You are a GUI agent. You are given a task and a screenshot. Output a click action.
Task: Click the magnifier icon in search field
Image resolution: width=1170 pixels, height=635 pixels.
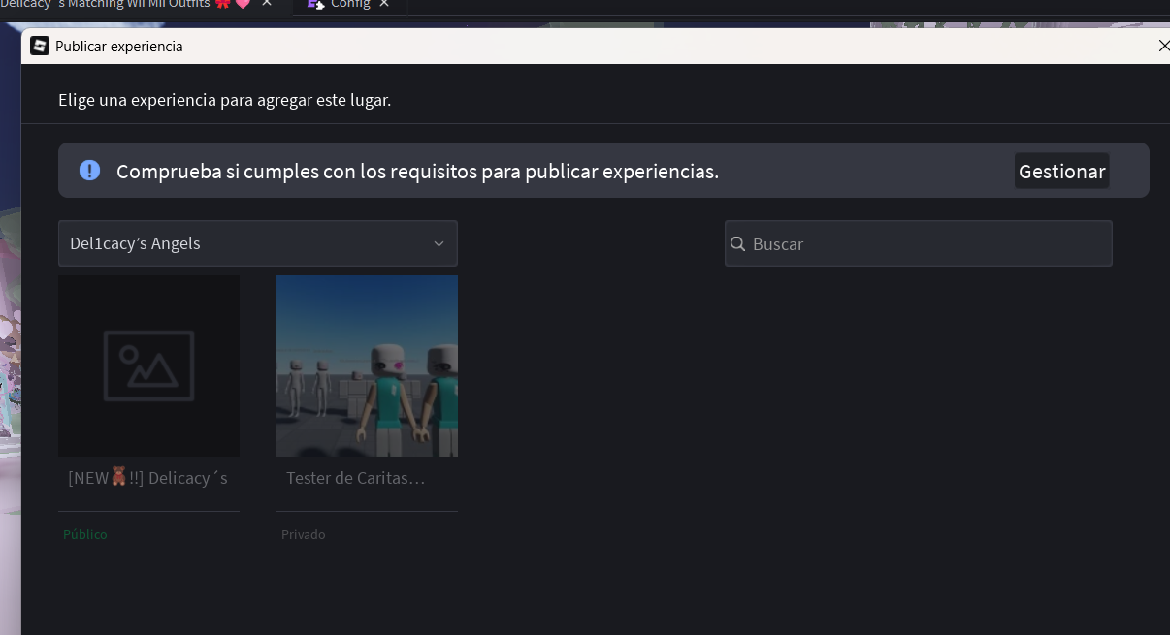[x=738, y=243]
